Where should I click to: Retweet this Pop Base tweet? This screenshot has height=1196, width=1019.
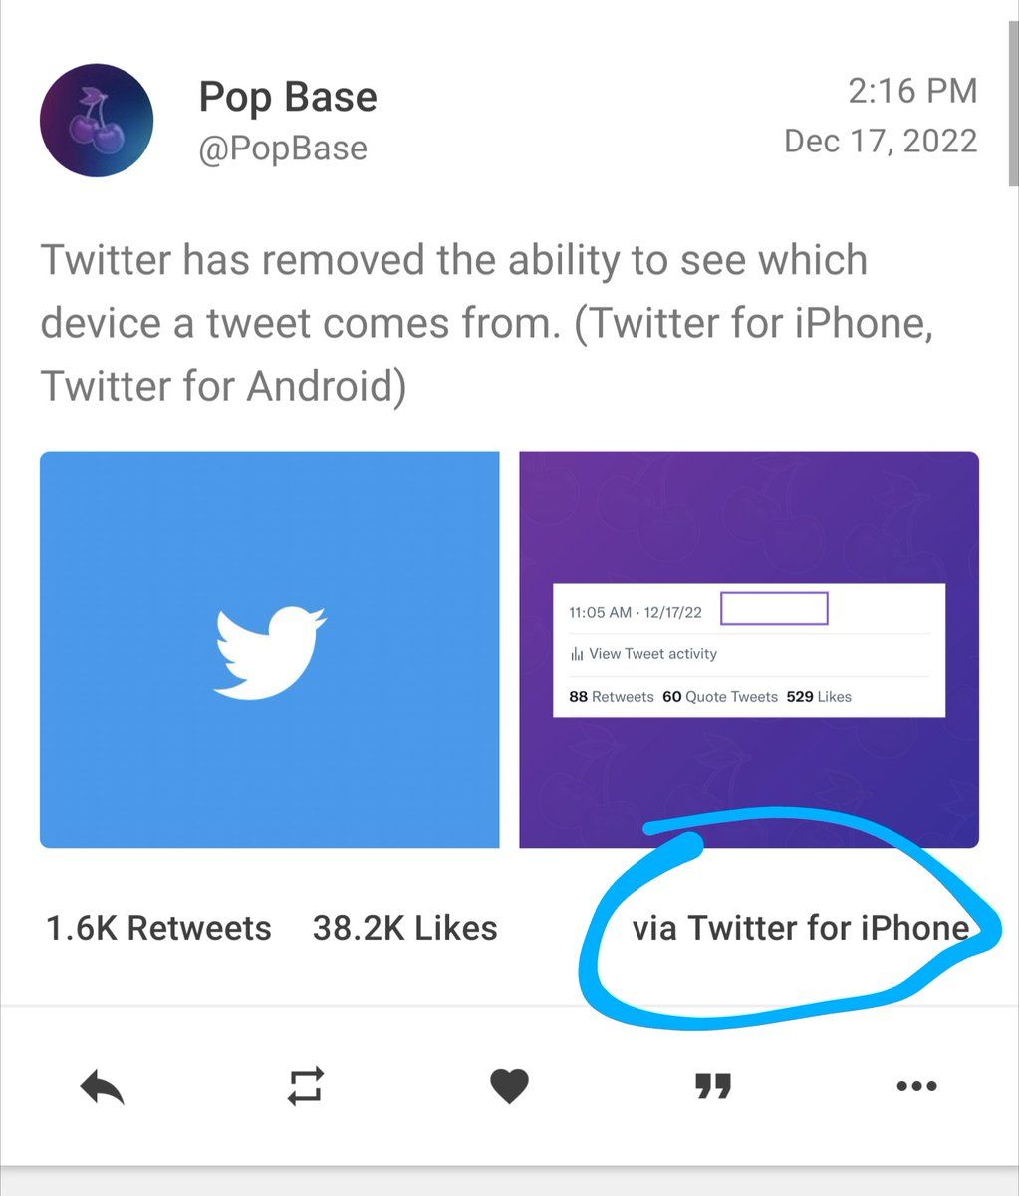pyautogui.click(x=305, y=1085)
